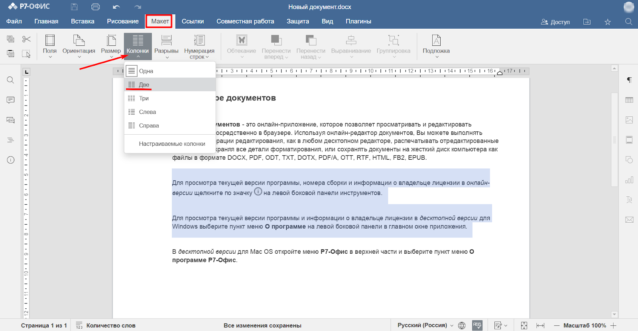Open Comments panel in left sidebar
Screen dimensions: 638x331
(11, 100)
